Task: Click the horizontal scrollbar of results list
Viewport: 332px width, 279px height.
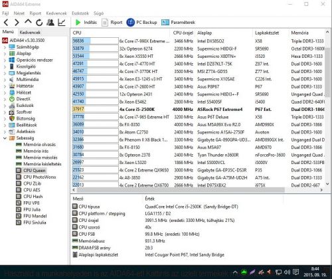Action: point(181,190)
